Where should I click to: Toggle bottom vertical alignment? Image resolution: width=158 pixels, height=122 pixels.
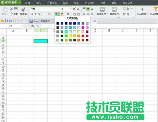tap(92, 9)
